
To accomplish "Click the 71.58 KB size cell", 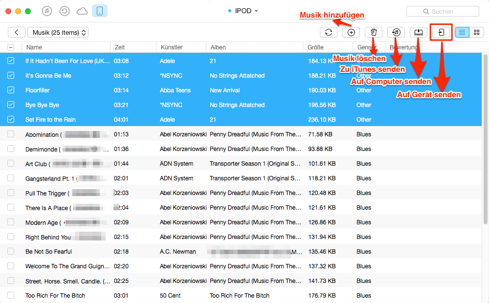I will (x=320, y=134).
